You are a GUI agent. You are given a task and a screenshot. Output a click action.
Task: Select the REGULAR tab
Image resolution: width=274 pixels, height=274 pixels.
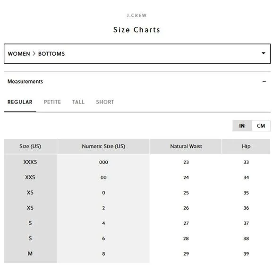pos(20,102)
